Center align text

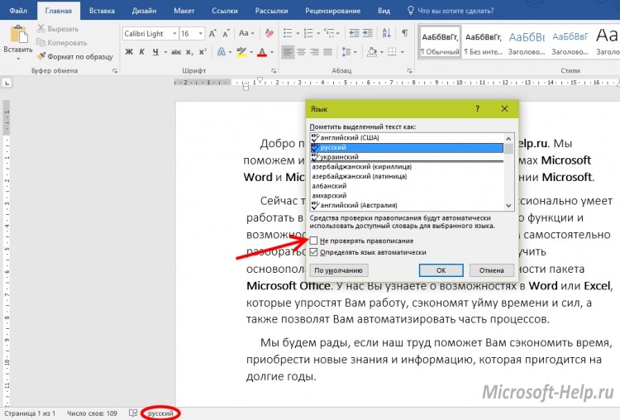point(301,52)
